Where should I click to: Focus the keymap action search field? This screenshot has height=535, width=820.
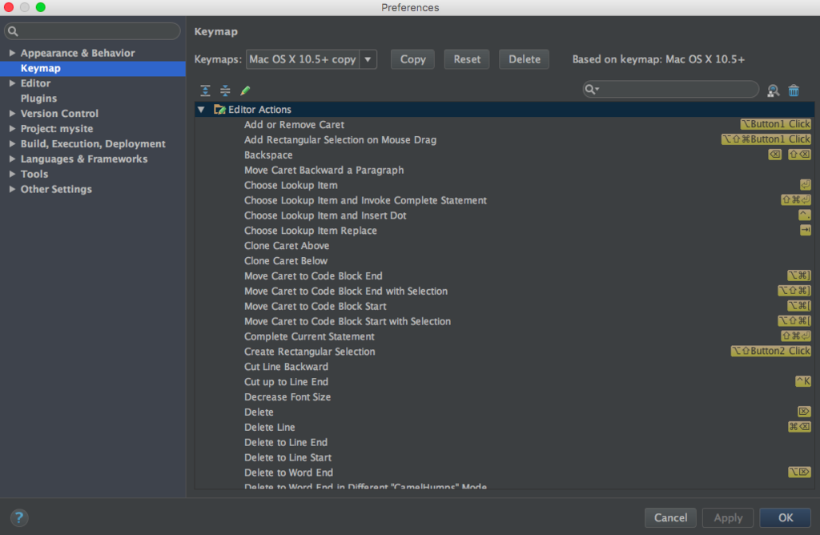(671, 90)
